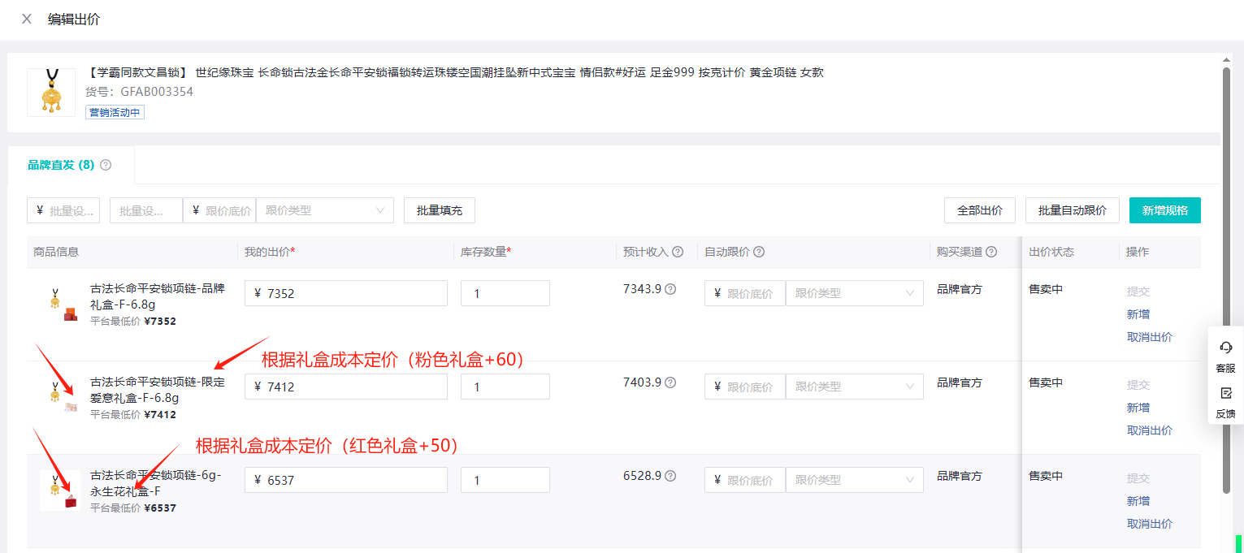Click the 全部出价 button
The image size is (1244, 553).
[x=979, y=210]
